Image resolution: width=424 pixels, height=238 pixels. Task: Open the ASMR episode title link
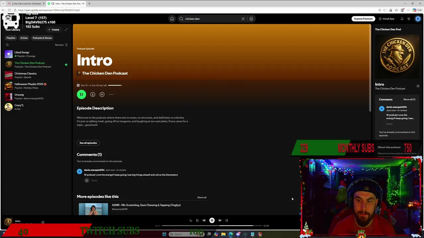(x=146, y=205)
